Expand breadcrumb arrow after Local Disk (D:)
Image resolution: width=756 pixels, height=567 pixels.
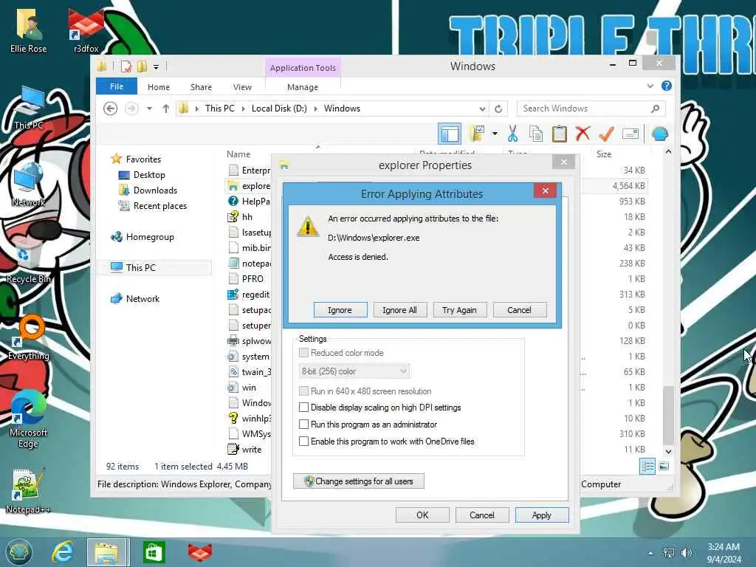pyautogui.click(x=315, y=109)
